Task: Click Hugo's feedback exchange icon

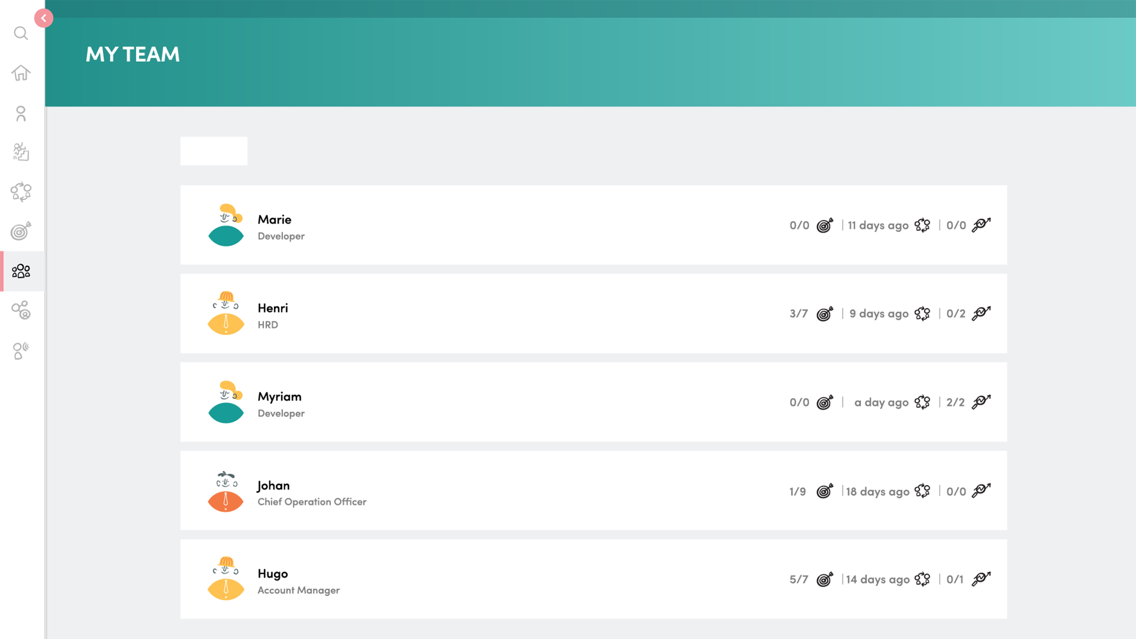Action: [x=922, y=579]
